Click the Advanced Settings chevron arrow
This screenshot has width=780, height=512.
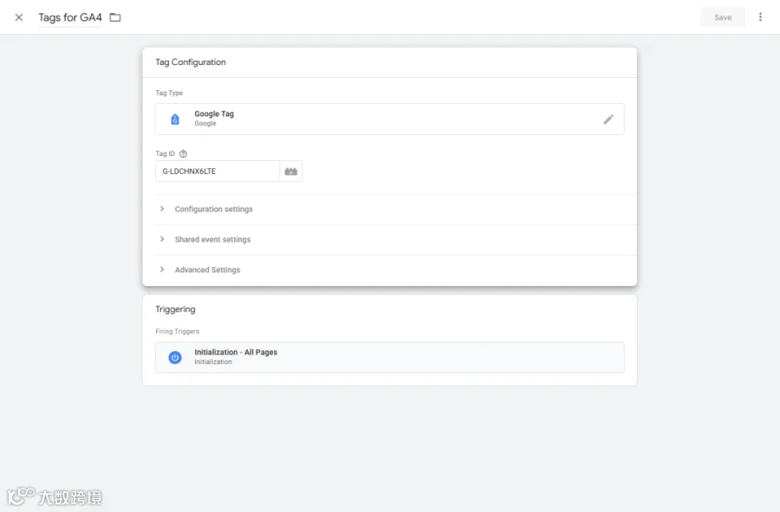point(162,269)
